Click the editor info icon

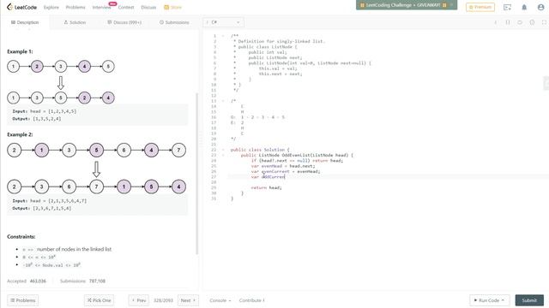pos(495,22)
